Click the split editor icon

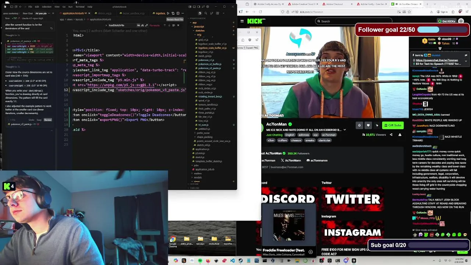point(178,13)
